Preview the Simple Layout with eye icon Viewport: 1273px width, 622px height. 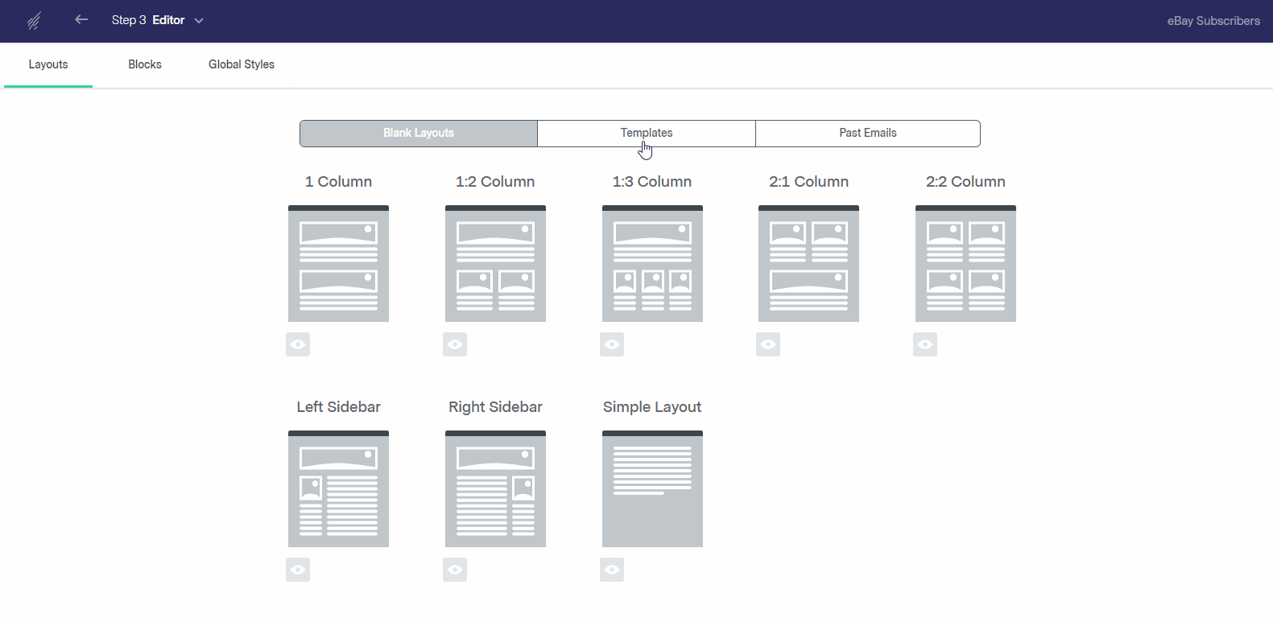[x=612, y=570]
